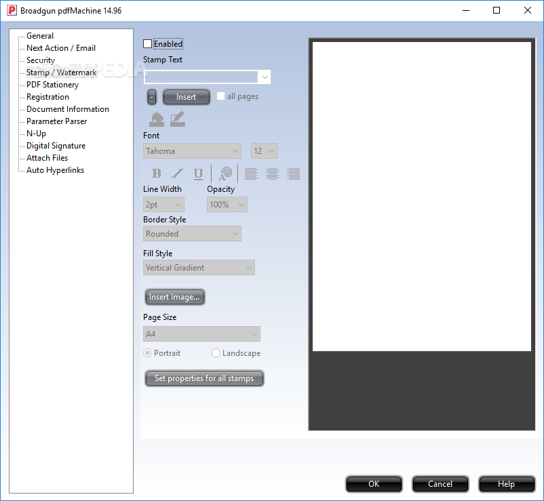Image resolution: width=544 pixels, height=501 pixels.
Task: Select Parameter Parser in tree
Action: pos(56,121)
